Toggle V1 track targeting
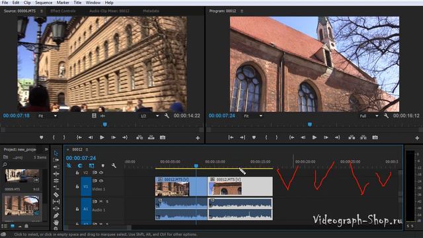 click(x=86, y=186)
